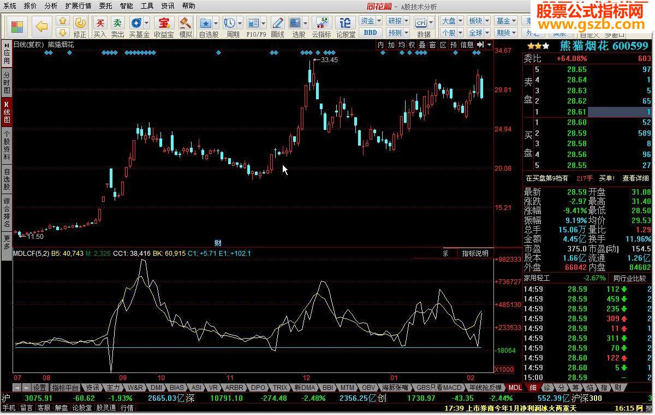
Task: Expand the 周期 period dropdown arrow
Action: [240, 23]
